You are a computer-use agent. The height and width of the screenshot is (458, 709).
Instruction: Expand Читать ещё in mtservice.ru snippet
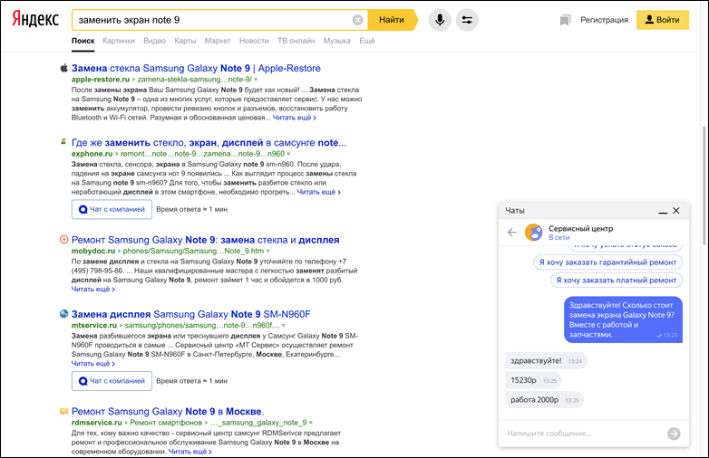click(93, 363)
